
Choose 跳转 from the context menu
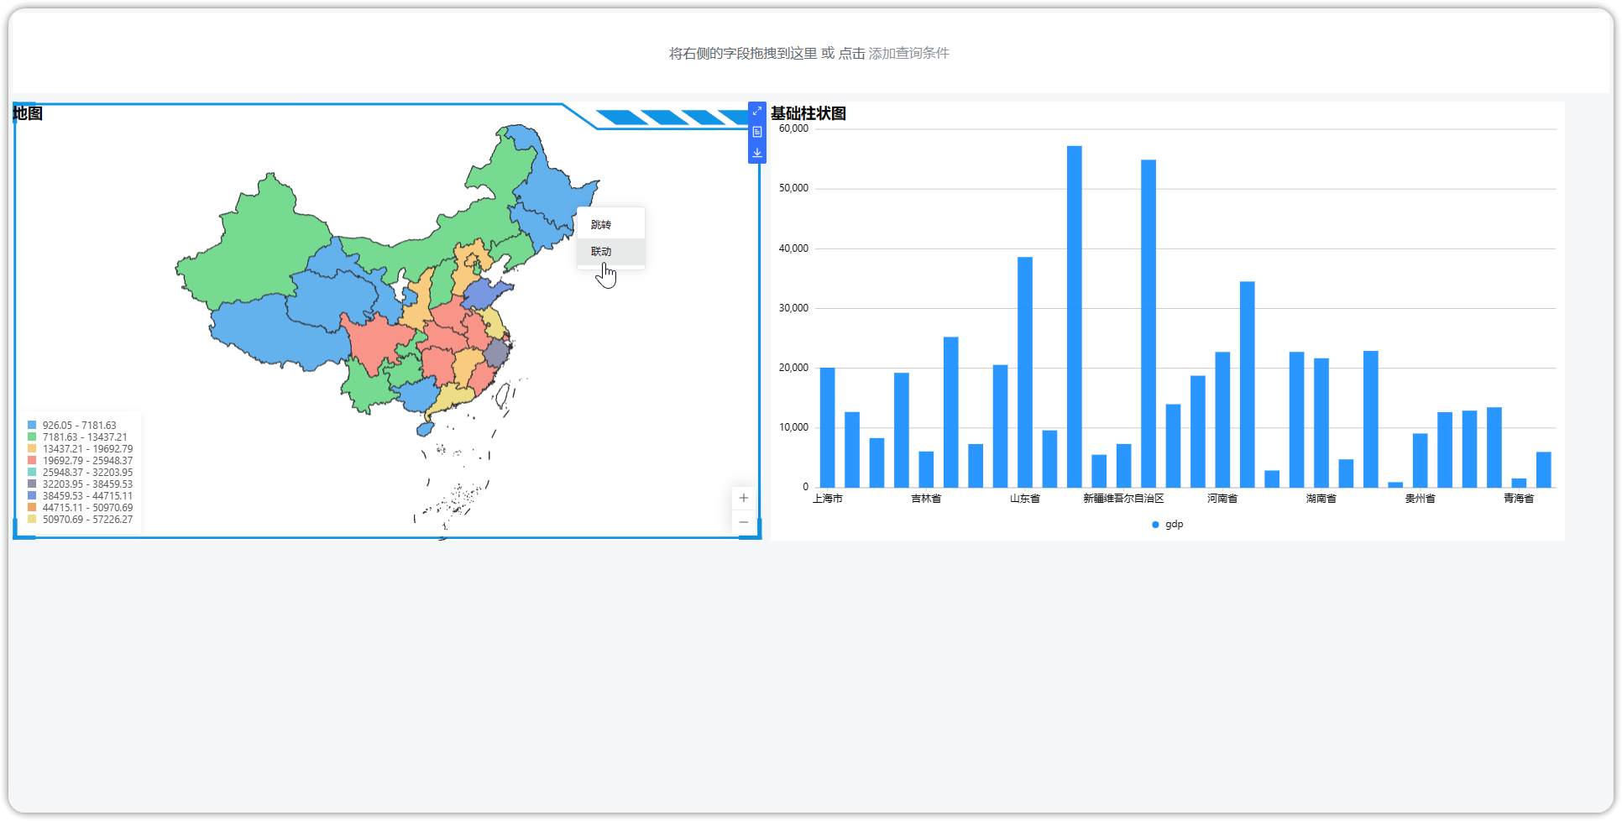pyautogui.click(x=611, y=225)
